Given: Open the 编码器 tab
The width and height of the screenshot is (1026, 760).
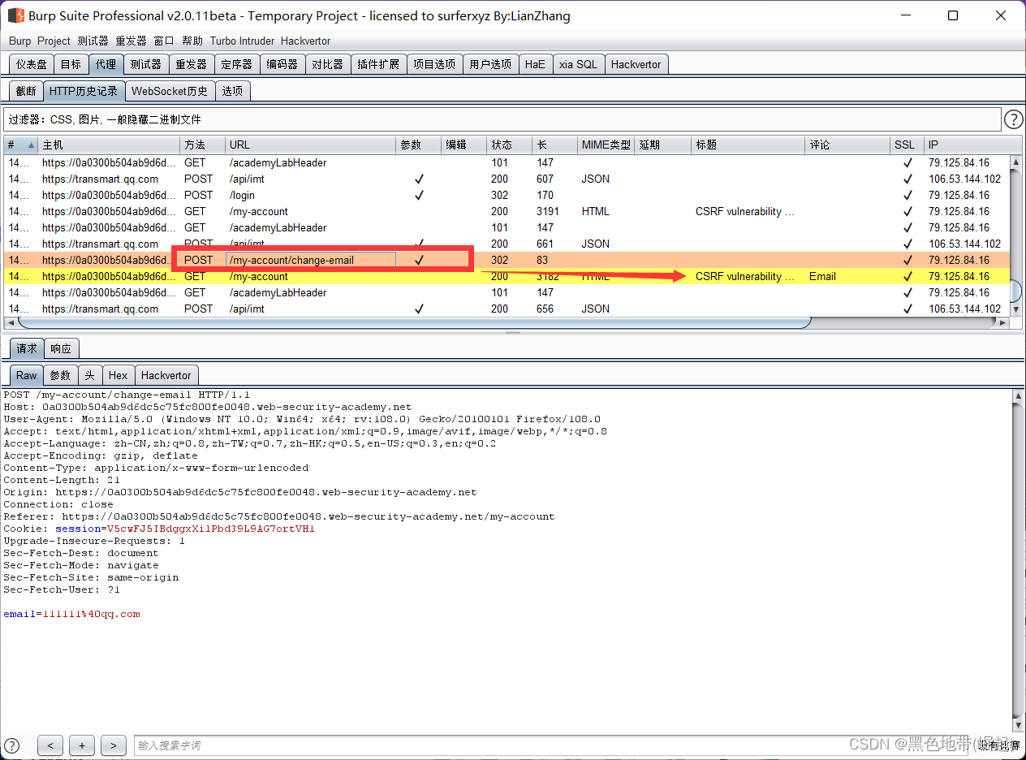Looking at the screenshot, I should (282, 64).
